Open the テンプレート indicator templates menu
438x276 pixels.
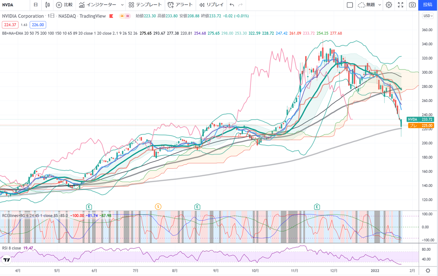coord(145,5)
